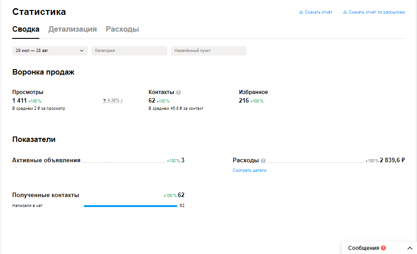Click the 'Активные объявления' label
Image resolution: width=417 pixels, height=254 pixels.
[x=46, y=160]
